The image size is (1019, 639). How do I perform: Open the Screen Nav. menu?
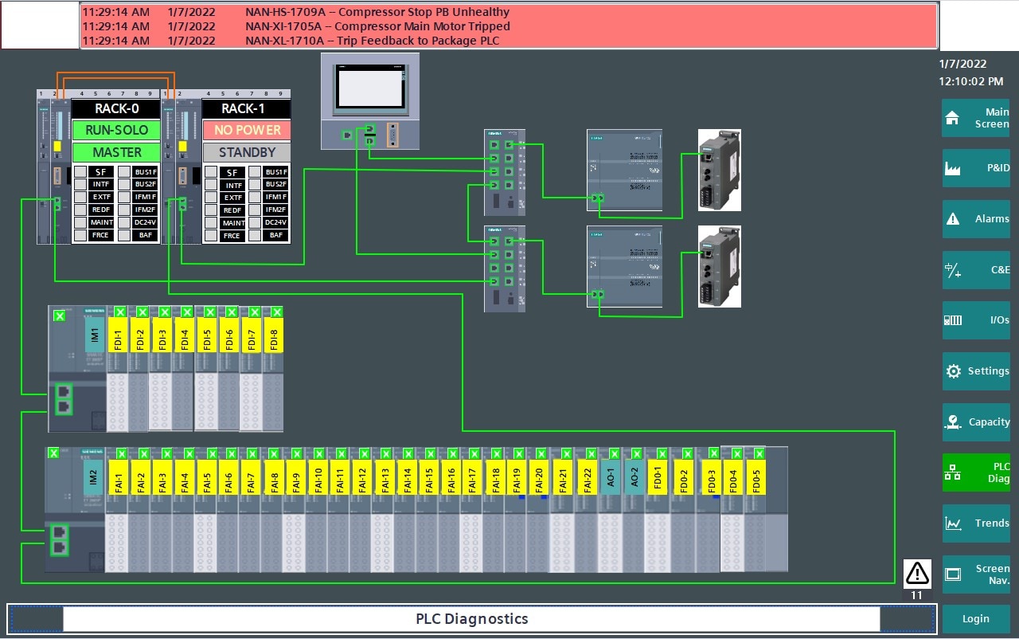click(976, 574)
